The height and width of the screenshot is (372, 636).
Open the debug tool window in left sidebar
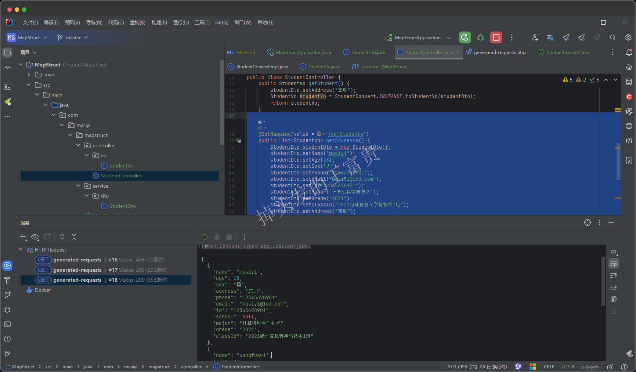[x=7, y=310]
